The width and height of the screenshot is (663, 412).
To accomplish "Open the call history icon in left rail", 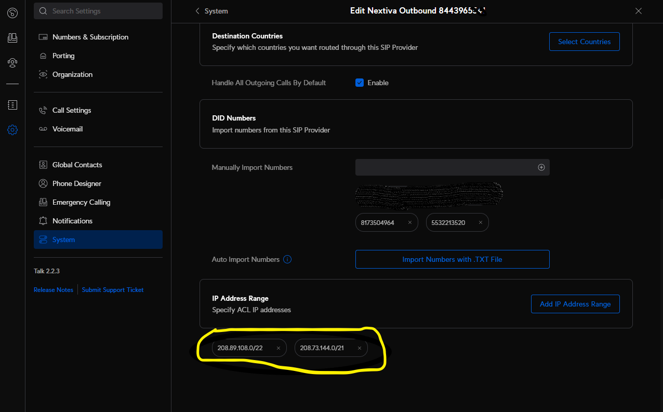I will click(12, 14).
